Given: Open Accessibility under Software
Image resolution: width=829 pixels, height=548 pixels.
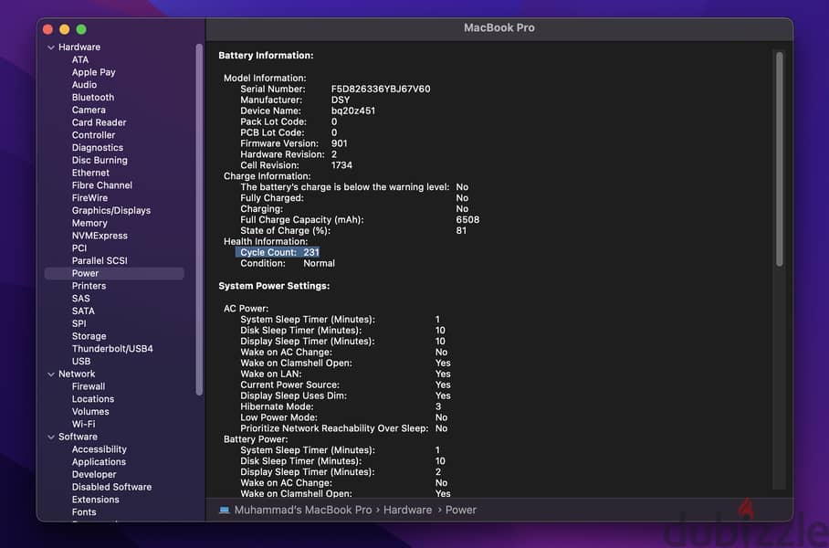Looking at the screenshot, I should pos(100,449).
